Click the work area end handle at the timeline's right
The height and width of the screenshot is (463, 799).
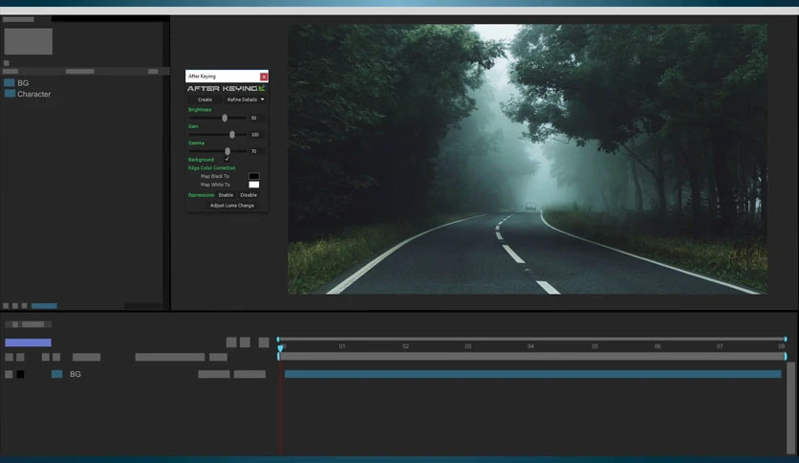click(786, 357)
